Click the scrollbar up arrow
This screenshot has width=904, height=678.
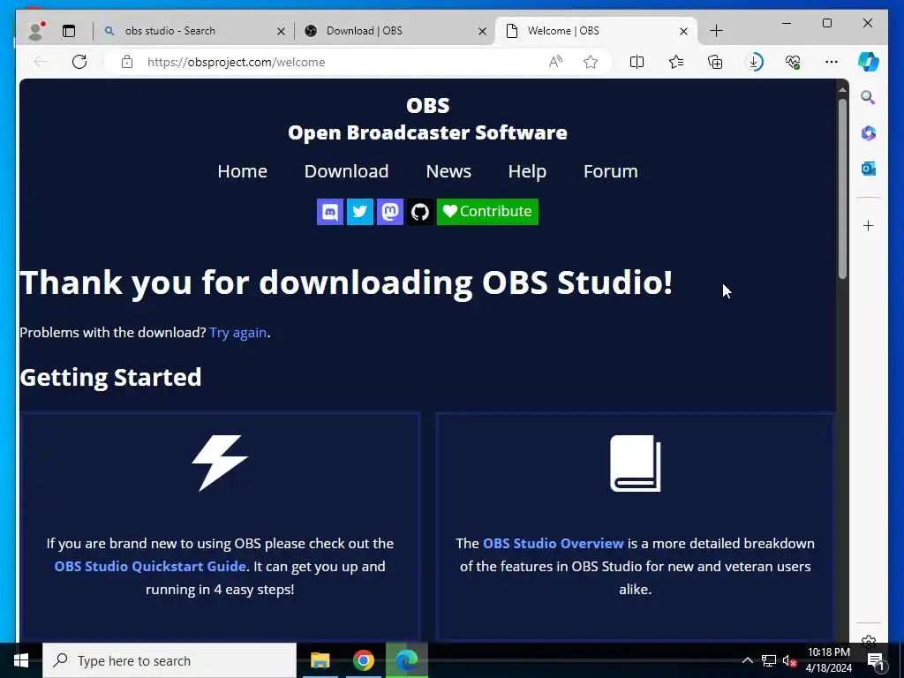pyautogui.click(x=842, y=89)
